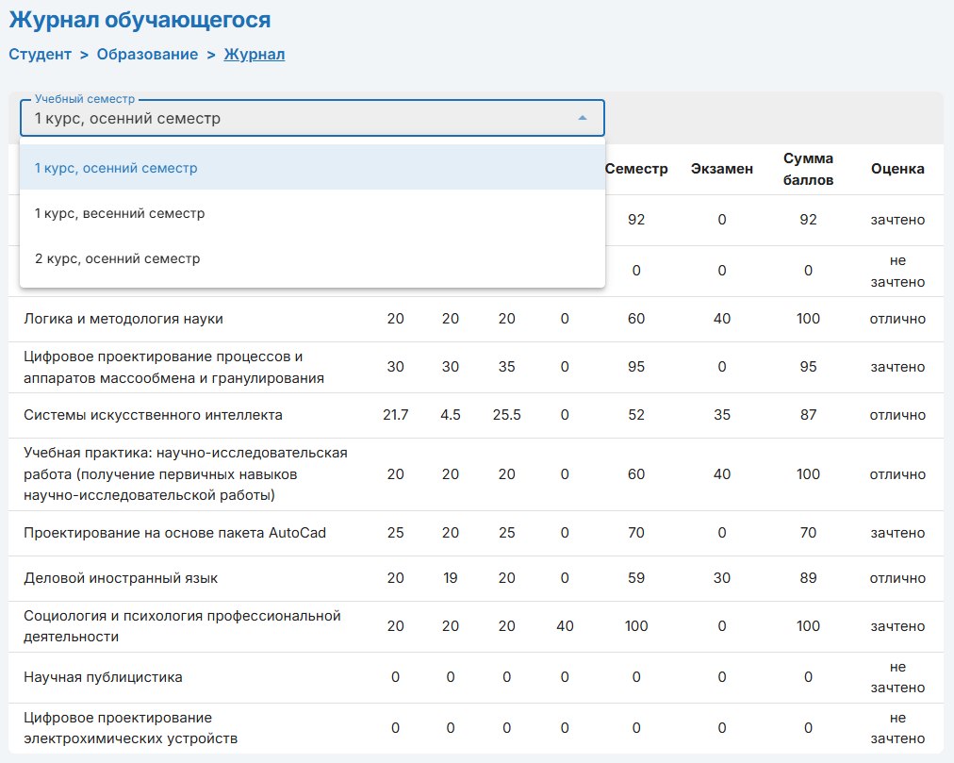Click the 'Деловой иностранный язык' subject
The height and width of the screenshot is (763, 954).
[x=121, y=578]
